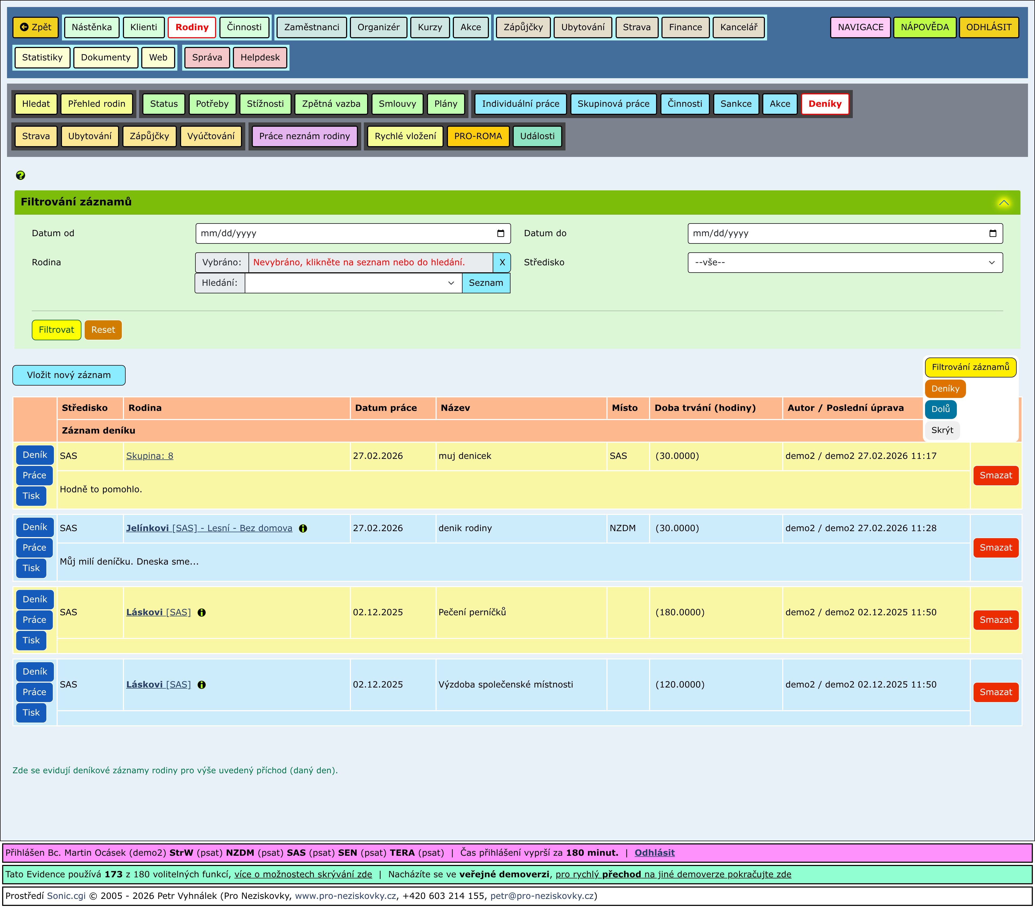1035x921 pixels.
Task: Click info icon next to Jelínkovi family
Action: pos(303,528)
